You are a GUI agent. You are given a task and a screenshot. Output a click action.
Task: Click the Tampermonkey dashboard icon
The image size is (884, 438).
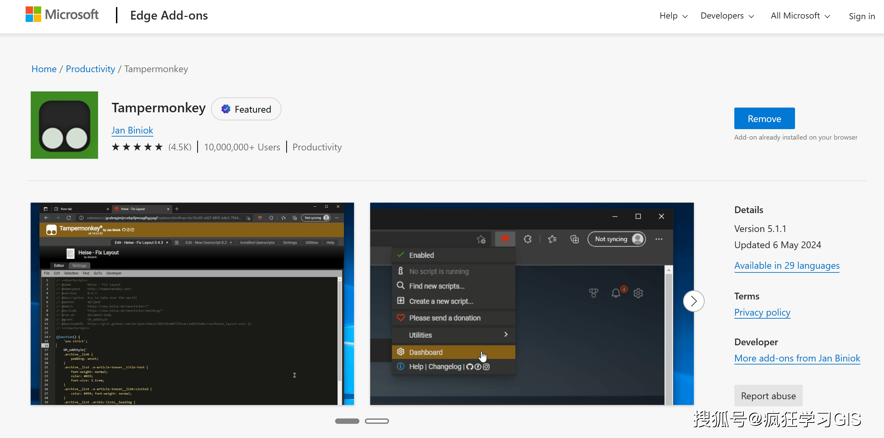click(401, 352)
